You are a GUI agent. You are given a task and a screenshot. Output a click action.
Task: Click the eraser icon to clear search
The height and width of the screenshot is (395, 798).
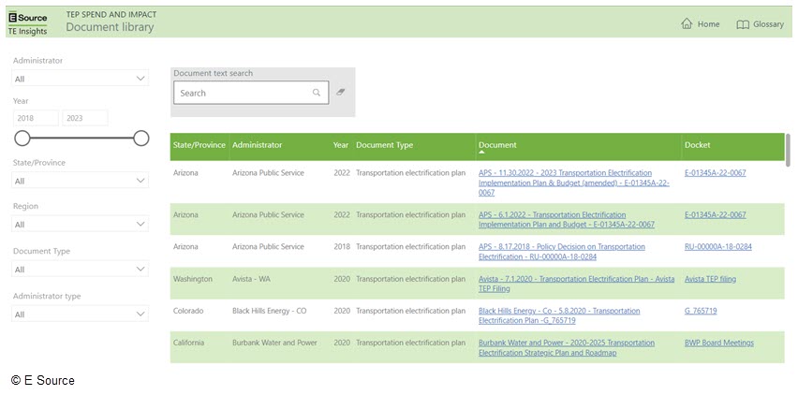click(341, 93)
